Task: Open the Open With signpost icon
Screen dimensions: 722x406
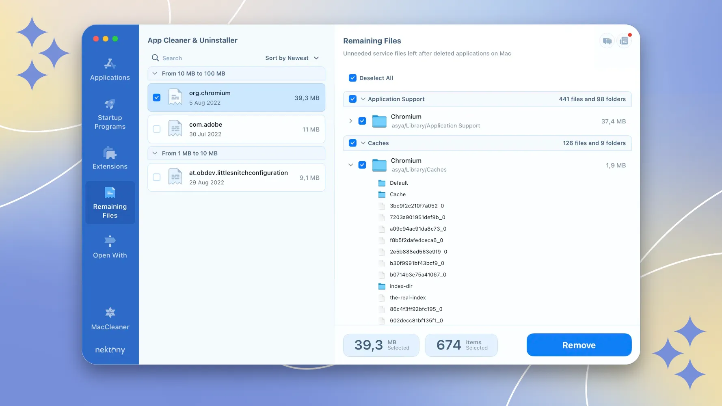Action: click(110, 241)
